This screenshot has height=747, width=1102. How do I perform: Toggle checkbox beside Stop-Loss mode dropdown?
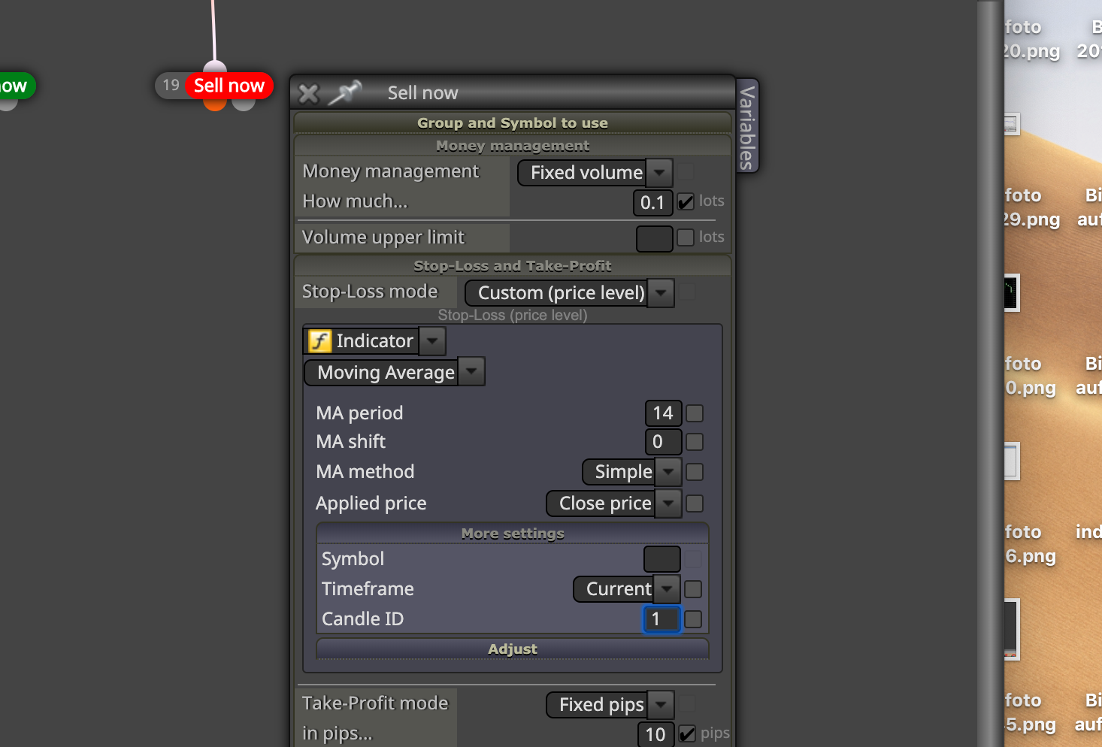pos(687,292)
